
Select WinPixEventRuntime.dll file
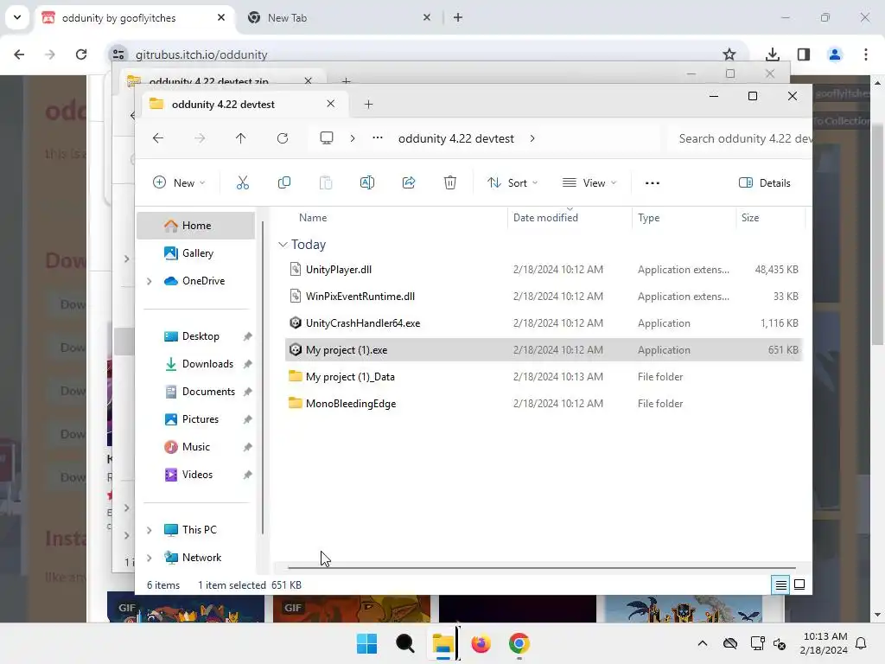tap(543, 297)
